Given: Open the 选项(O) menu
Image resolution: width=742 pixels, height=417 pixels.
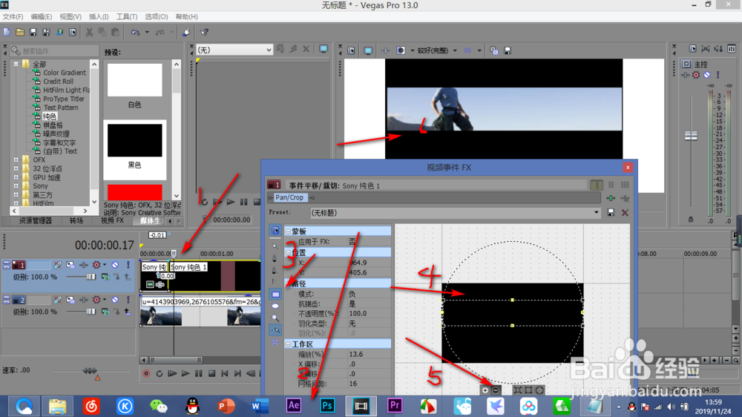Looking at the screenshot, I should [156, 16].
